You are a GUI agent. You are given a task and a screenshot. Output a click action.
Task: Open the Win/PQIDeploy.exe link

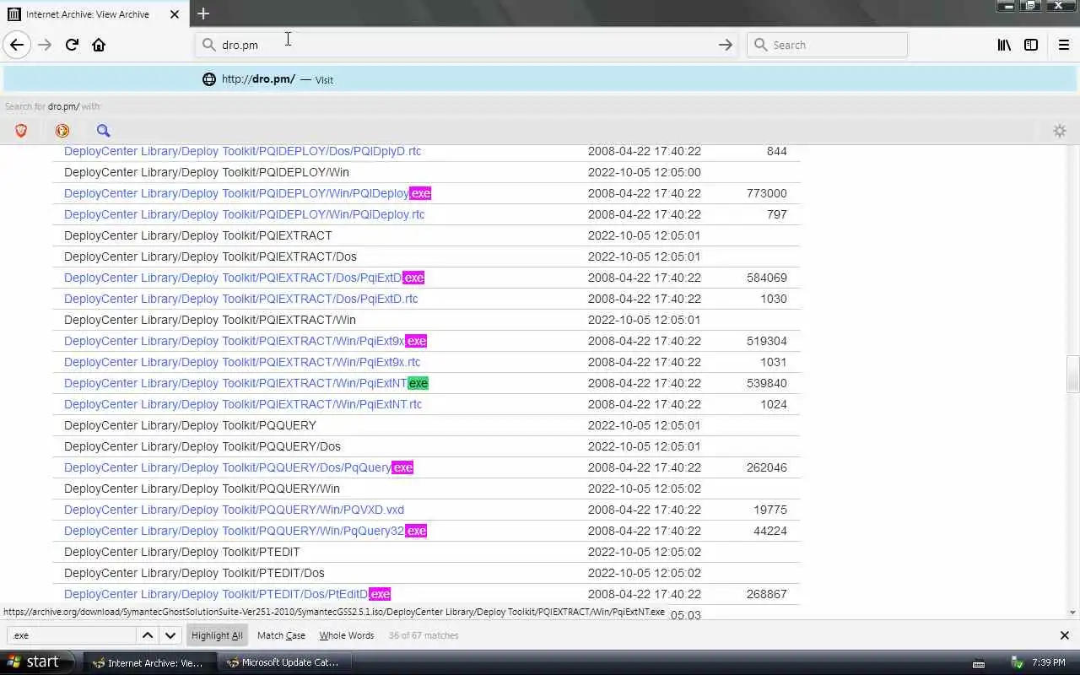click(x=247, y=193)
